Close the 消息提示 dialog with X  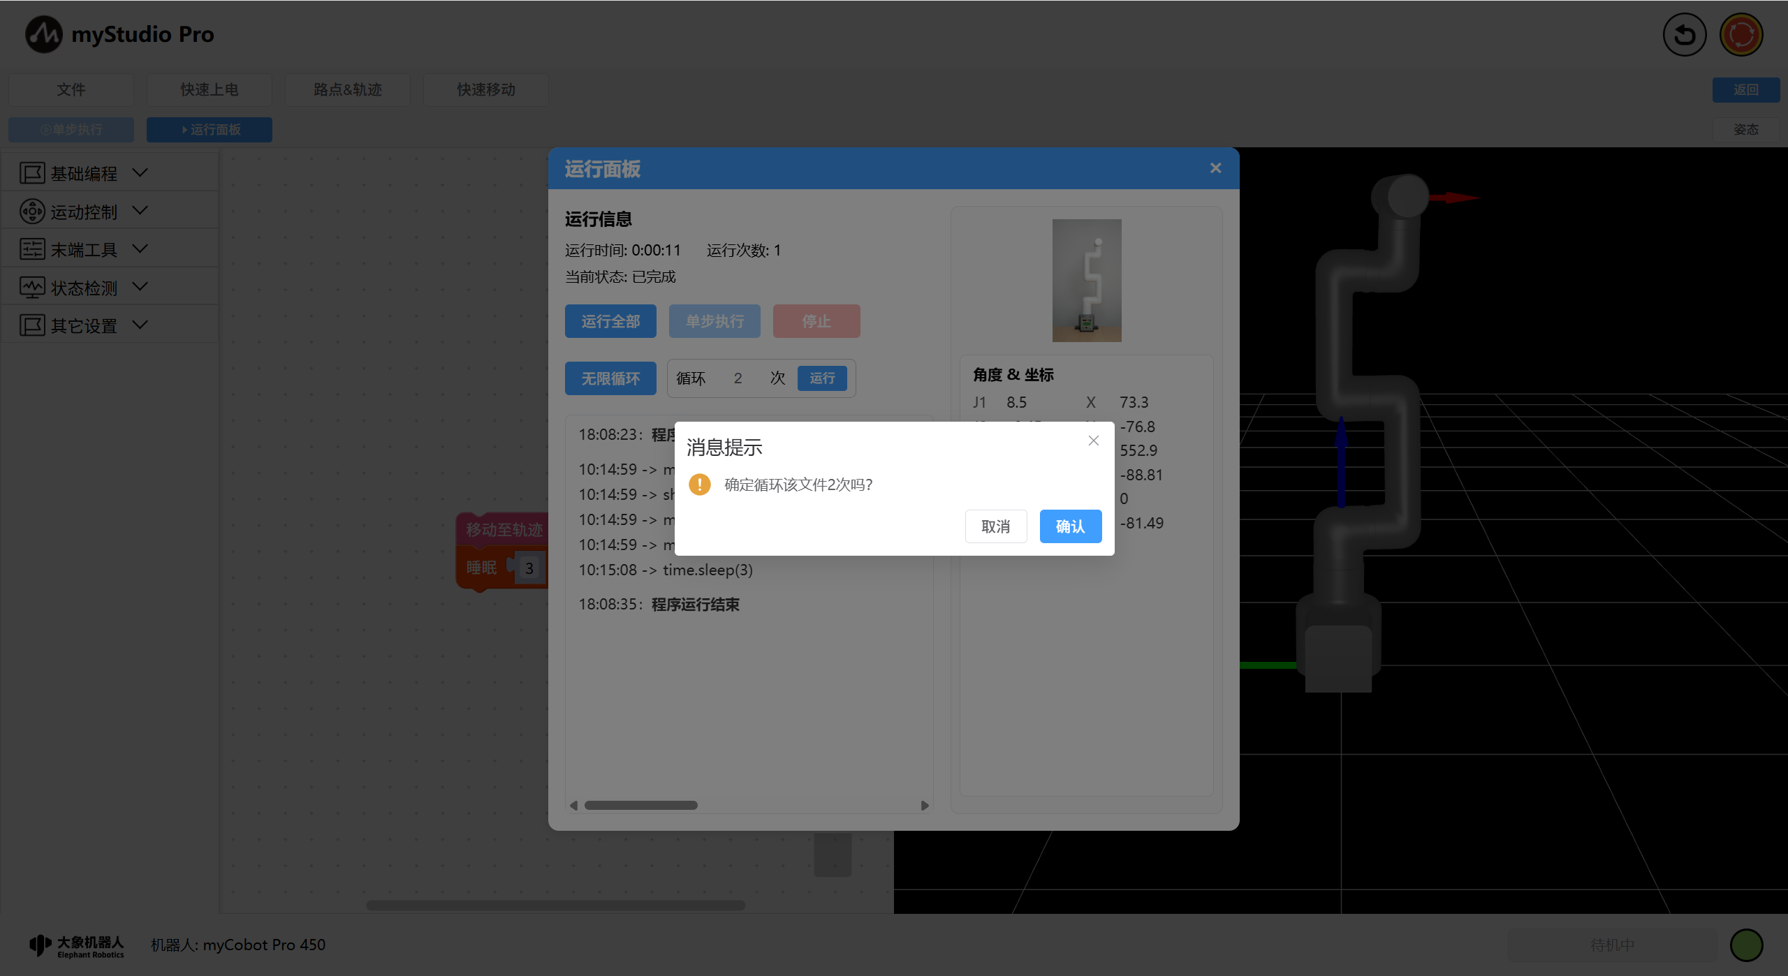pyautogui.click(x=1094, y=441)
